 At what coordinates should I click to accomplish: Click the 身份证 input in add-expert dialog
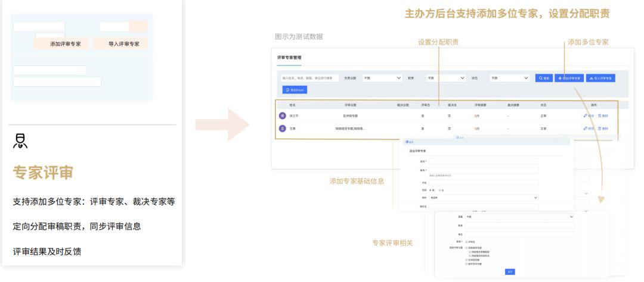pyautogui.click(x=484, y=206)
